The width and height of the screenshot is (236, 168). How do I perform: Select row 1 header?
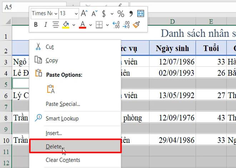pyautogui.click(x=6, y=33)
